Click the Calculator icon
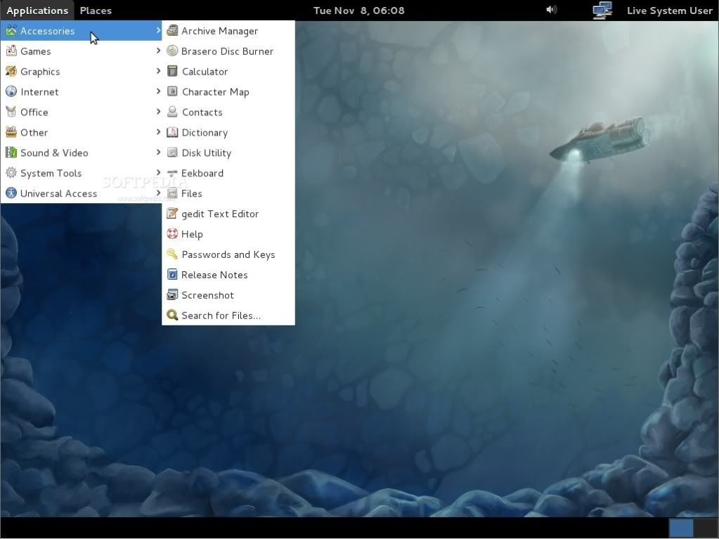 pyautogui.click(x=172, y=71)
